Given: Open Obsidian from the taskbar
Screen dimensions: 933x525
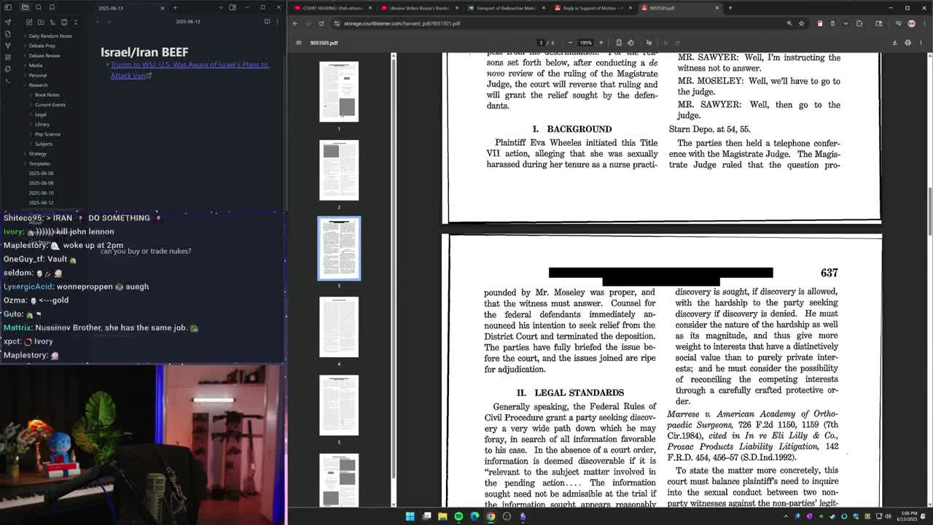Looking at the screenshot, I should click(x=523, y=516).
